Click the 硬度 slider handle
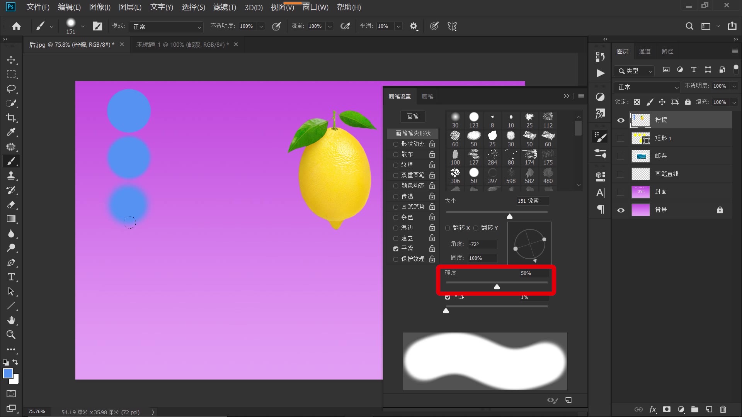 pyautogui.click(x=497, y=286)
